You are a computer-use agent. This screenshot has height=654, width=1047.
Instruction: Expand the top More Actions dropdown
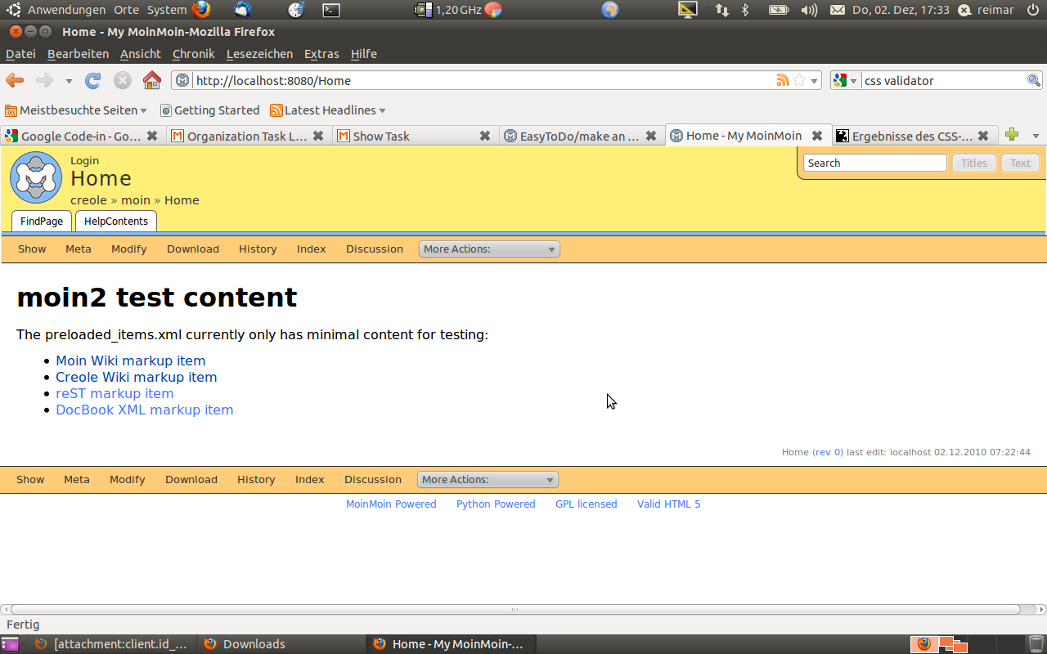[x=489, y=249]
